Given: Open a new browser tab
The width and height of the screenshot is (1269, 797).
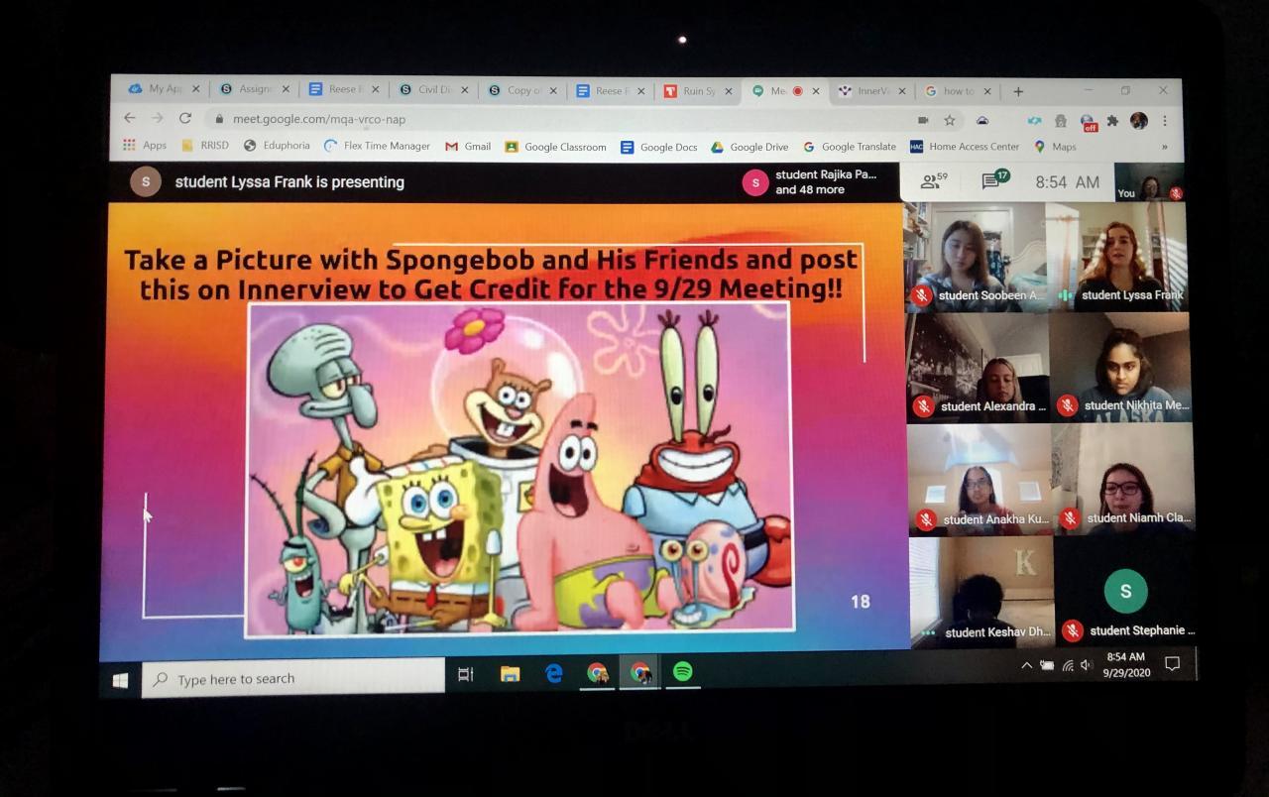Looking at the screenshot, I should point(1017,91).
